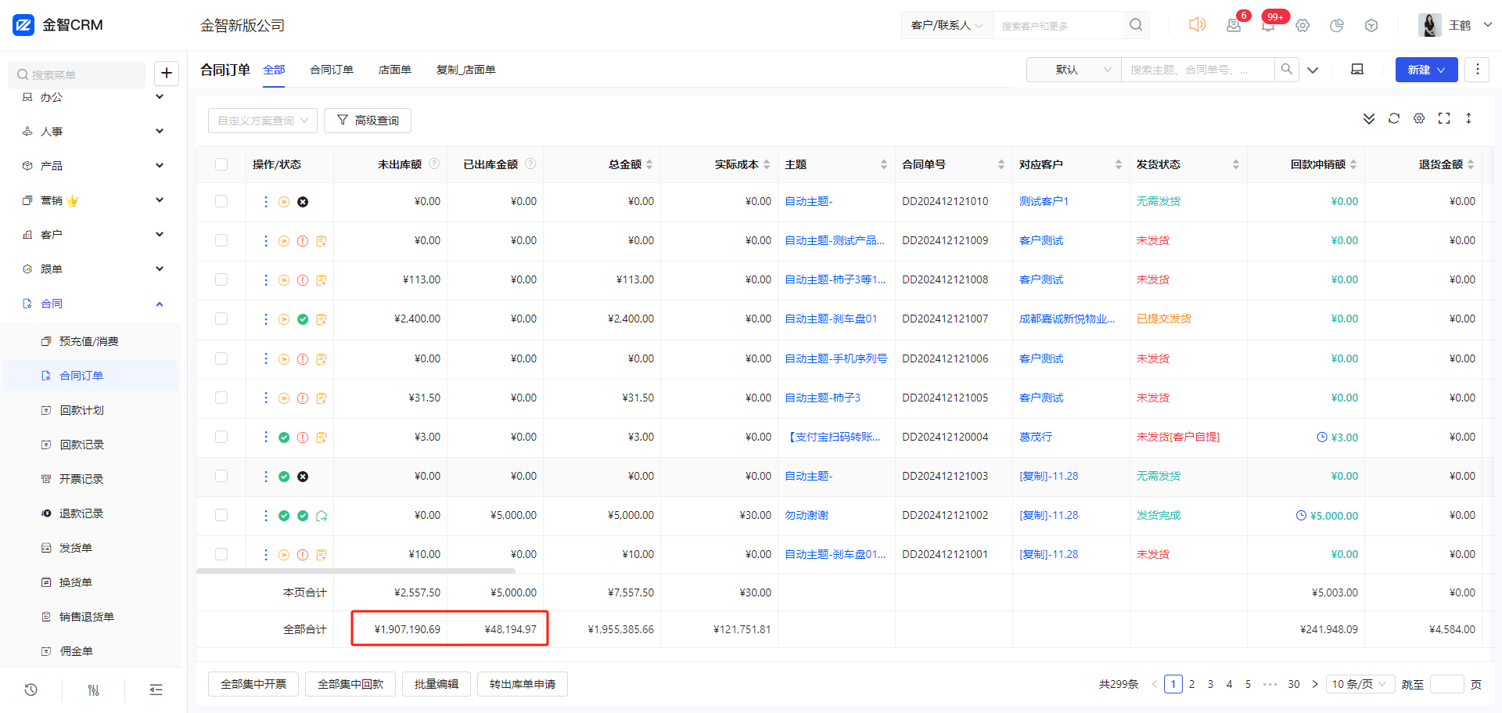Click green check status icon for DD202412121007
The width and height of the screenshot is (1502, 713).
[x=303, y=319]
